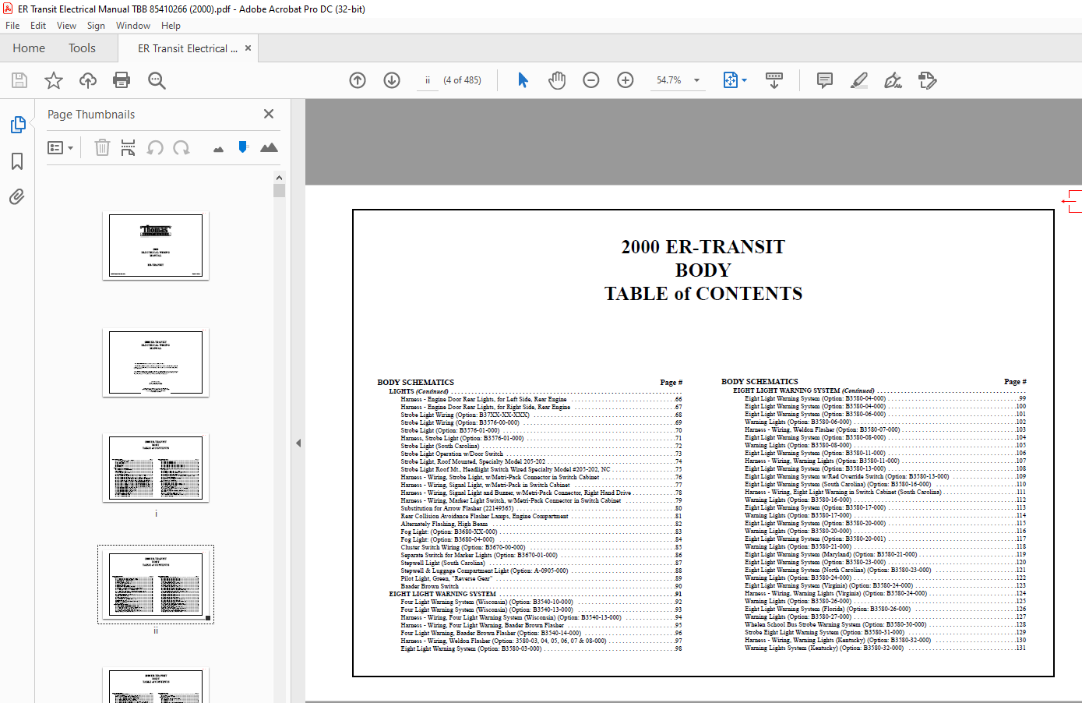Click the Save file icon
This screenshot has height=703, width=1082.
19,80
